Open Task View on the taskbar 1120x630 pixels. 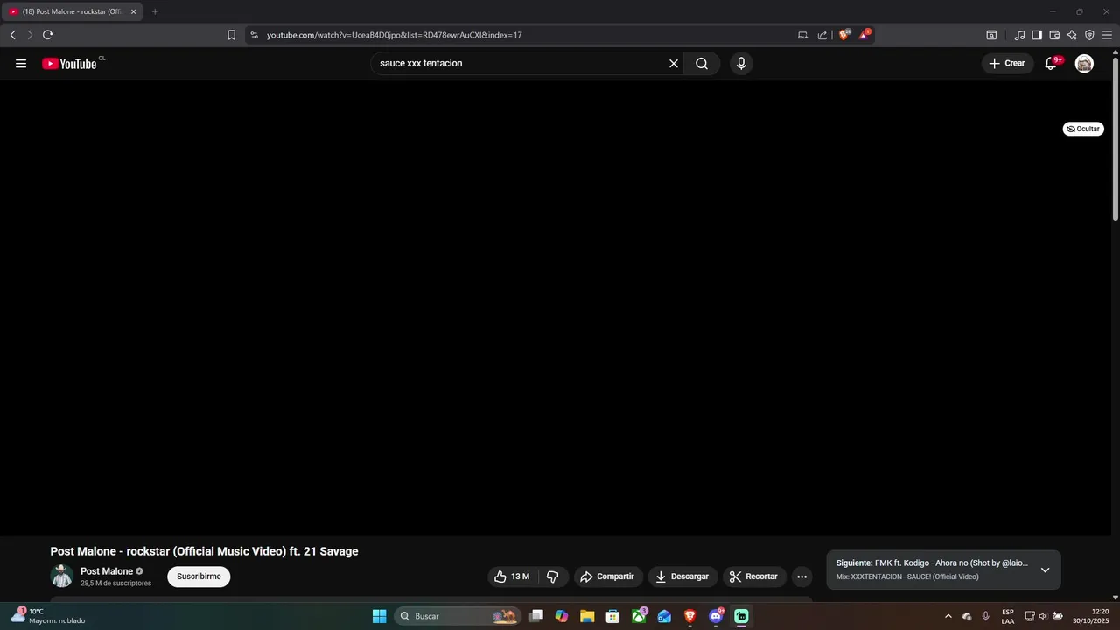[x=536, y=616]
